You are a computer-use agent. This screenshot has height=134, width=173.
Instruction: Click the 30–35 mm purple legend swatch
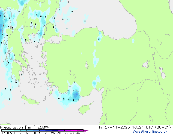pyautogui.click(x=61, y=130)
